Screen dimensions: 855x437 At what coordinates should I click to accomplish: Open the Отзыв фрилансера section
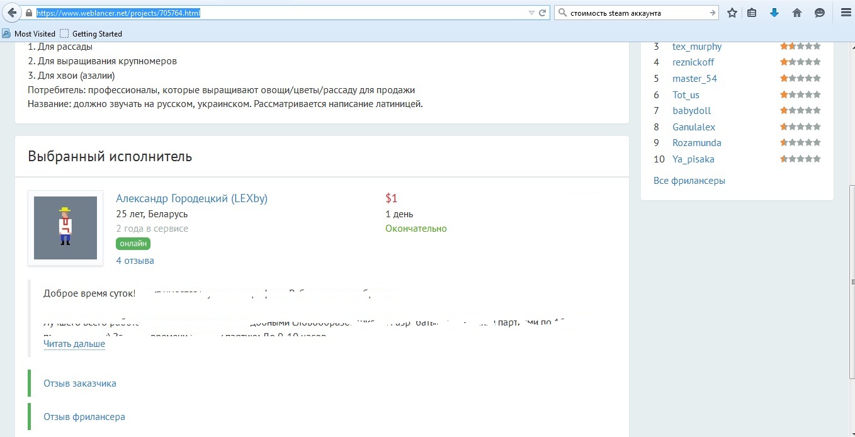click(84, 416)
